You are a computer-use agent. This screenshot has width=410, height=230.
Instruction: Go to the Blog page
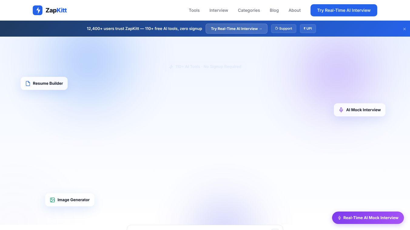click(274, 10)
